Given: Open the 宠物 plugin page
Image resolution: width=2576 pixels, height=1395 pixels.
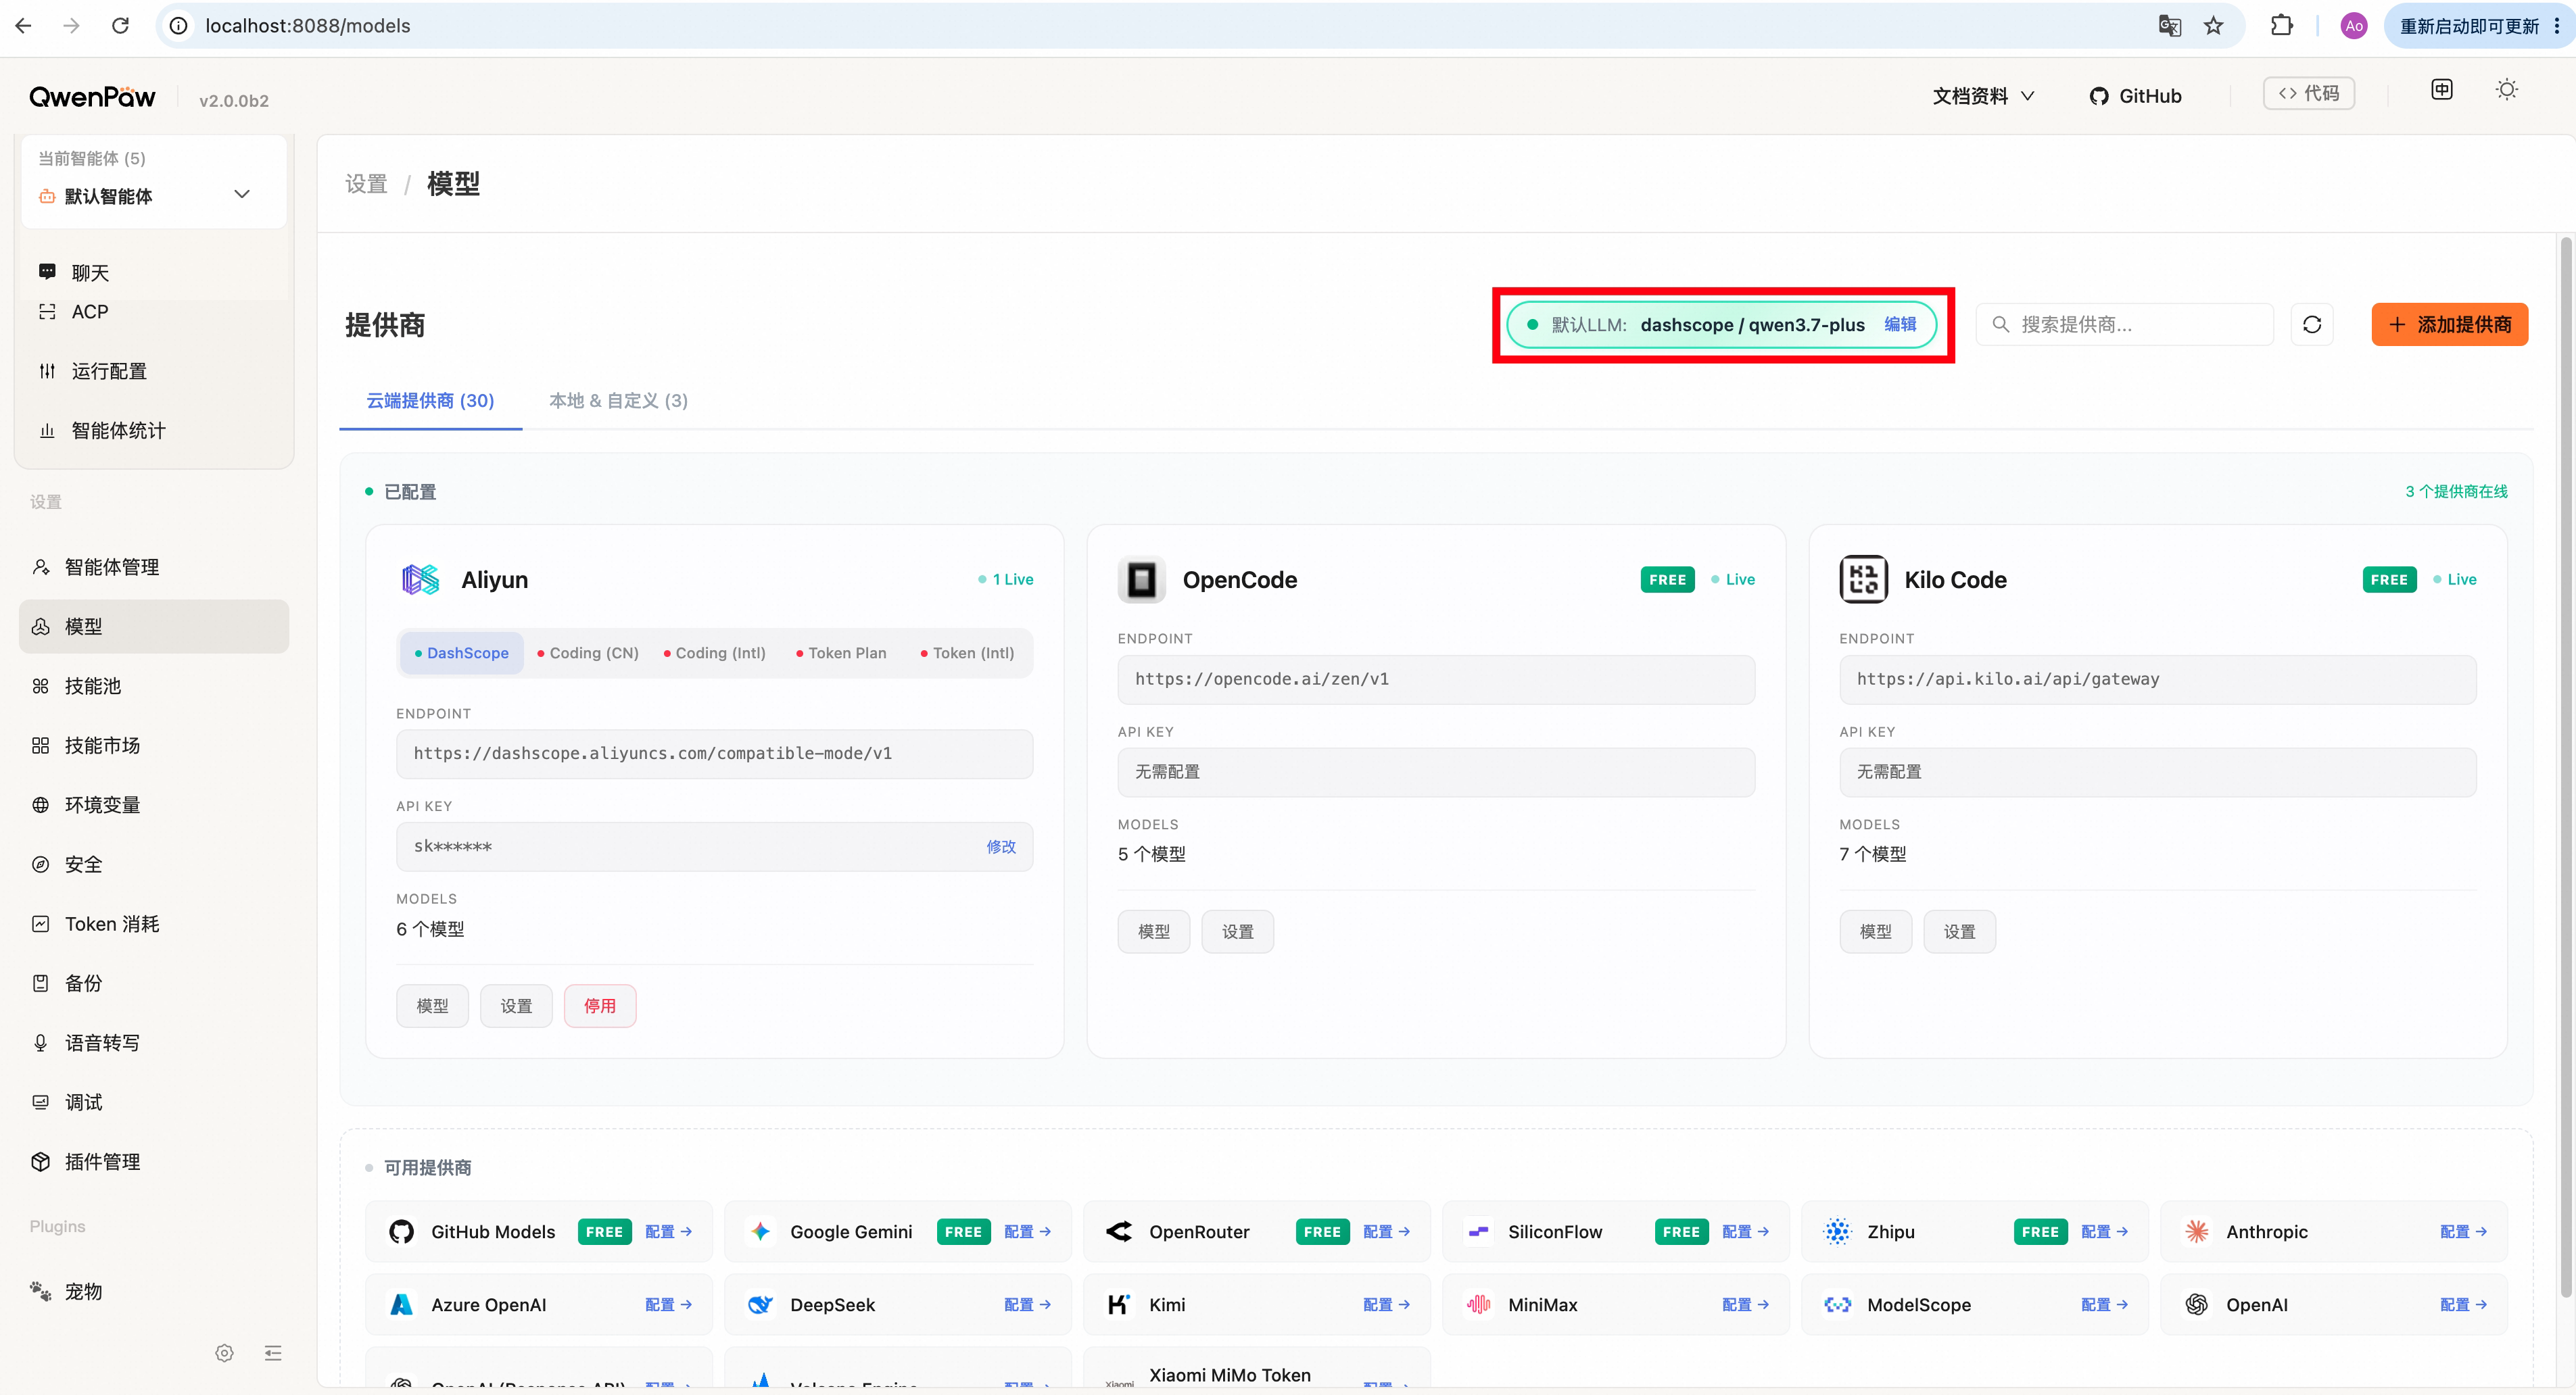Looking at the screenshot, I should pyautogui.click(x=154, y=1292).
